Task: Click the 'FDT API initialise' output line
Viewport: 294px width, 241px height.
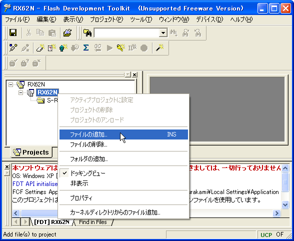Action: coord(35,184)
